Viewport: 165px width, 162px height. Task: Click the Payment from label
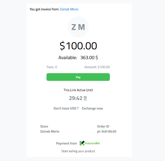(x=66, y=143)
